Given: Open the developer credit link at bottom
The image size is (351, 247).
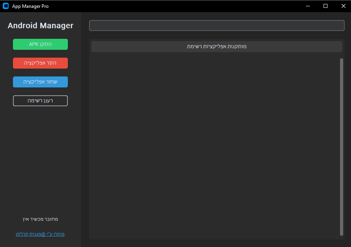Looking at the screenshot, I should [40, 234].
